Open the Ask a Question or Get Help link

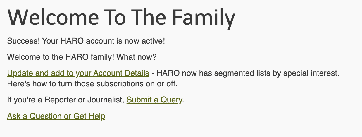click(x=56, y=116)
